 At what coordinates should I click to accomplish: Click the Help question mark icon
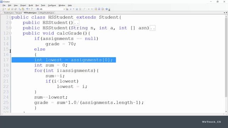point(107,9)
